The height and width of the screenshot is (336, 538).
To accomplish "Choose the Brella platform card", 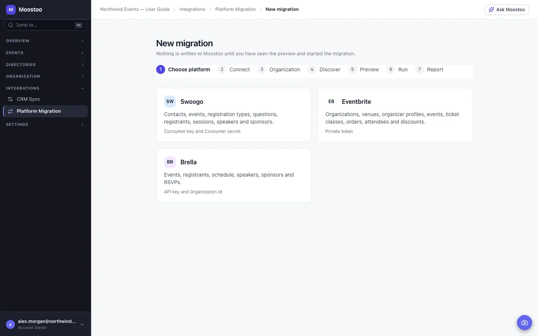I will (x=234, y=176).
